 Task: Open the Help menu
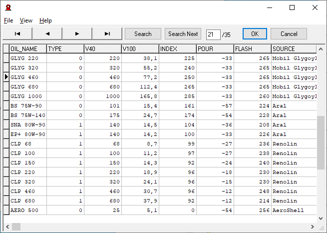(x=45, y=20)
